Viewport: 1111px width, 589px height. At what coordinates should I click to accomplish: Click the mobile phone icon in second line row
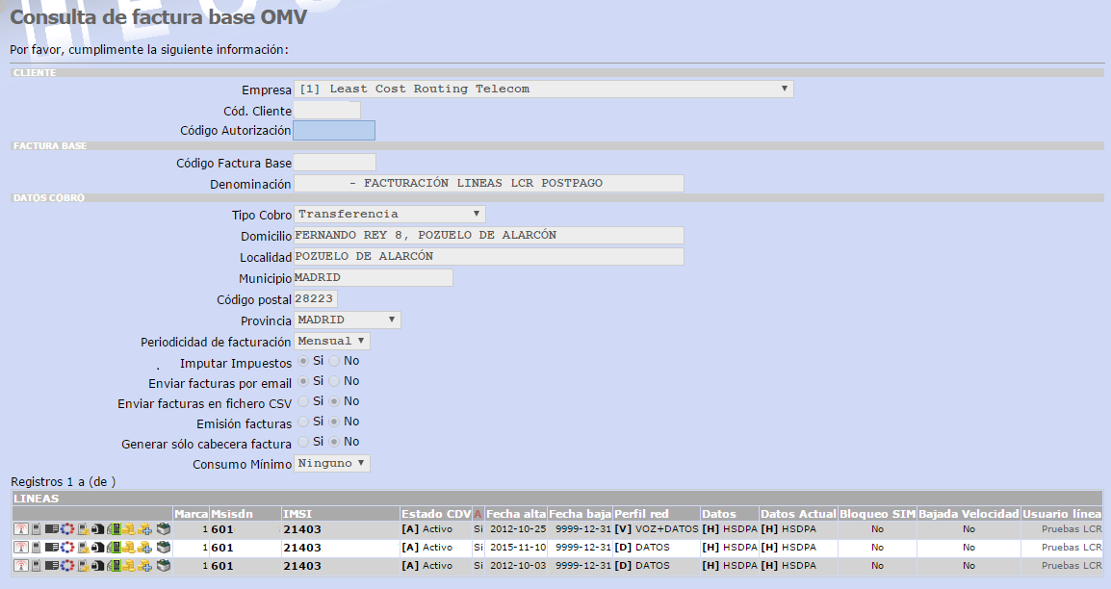[36, 548]
